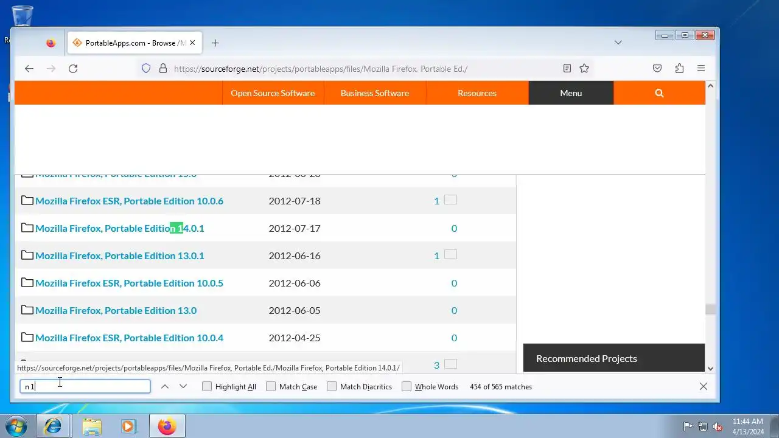Click folder icon beside Portable Edition 13.0.1
This screenshot has height=438, width=779.
coord(27,255)
